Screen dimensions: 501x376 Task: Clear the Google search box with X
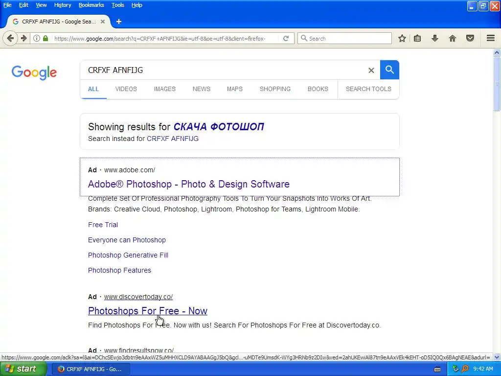(371, 70)
